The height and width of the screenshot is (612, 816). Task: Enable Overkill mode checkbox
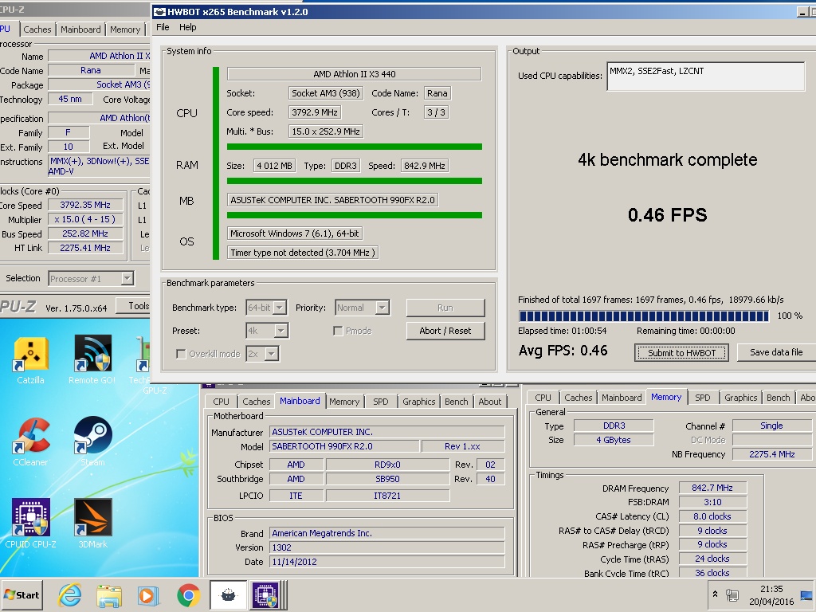[x=181, y=354]
